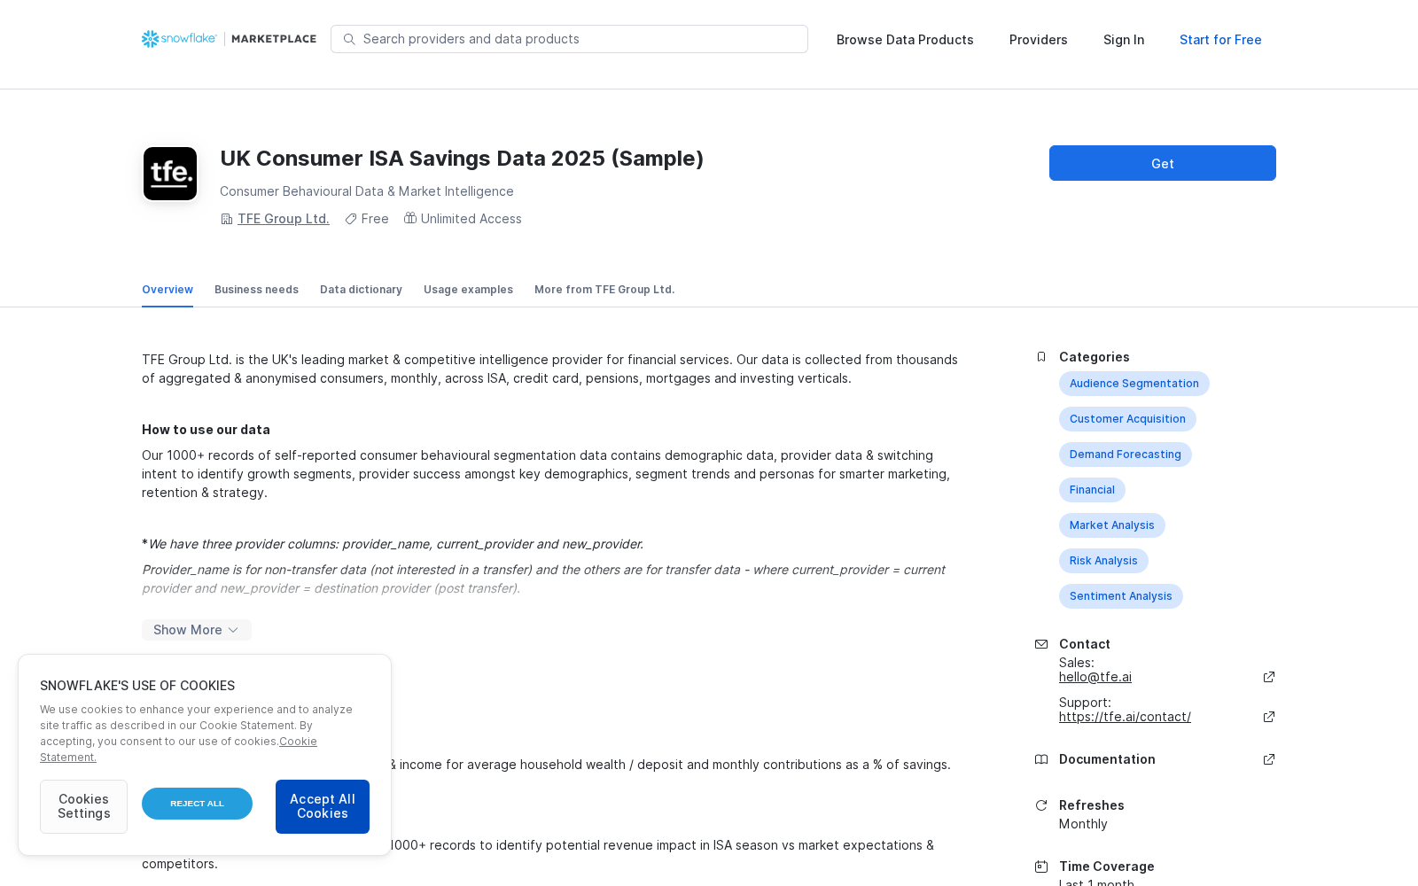Open the Usage examples tab
Image resolution: width=1418 pixels, height=886 pixels.
coord(468,290)
